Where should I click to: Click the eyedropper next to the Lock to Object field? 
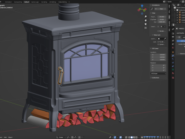[165, 39]
